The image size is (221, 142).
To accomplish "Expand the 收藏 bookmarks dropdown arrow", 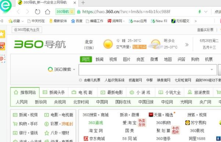I will click(22, 21).
